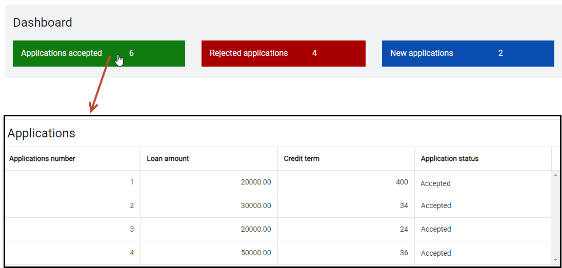
Task: Open the red Rejected applications tile
Action: coord(284,53)
